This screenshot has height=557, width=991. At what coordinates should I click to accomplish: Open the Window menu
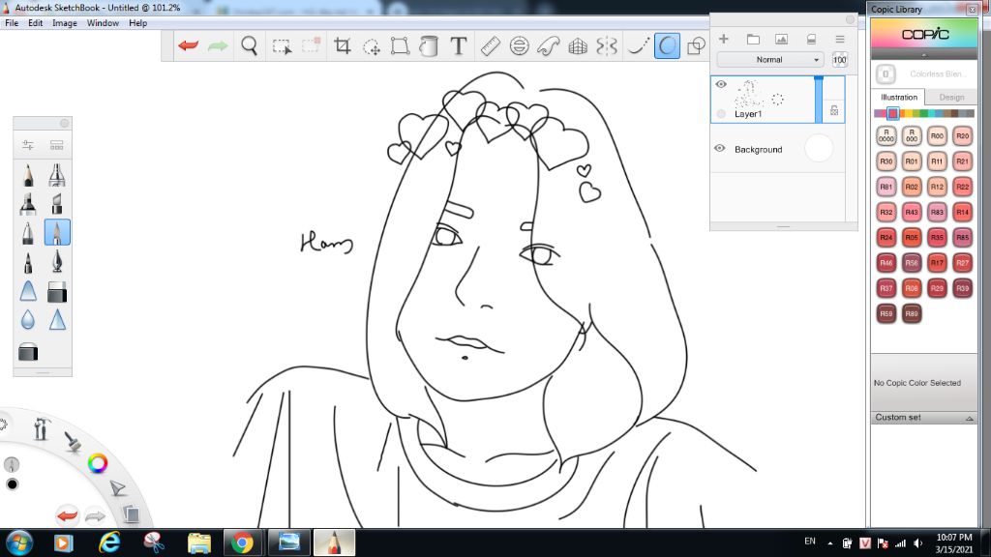[103, 23]
